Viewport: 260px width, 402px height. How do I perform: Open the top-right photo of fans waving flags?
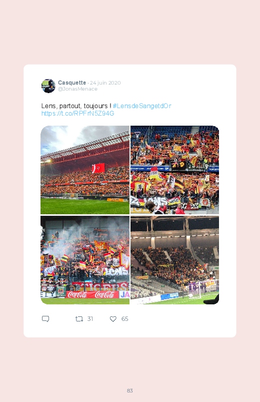click(x=174, y=170)
